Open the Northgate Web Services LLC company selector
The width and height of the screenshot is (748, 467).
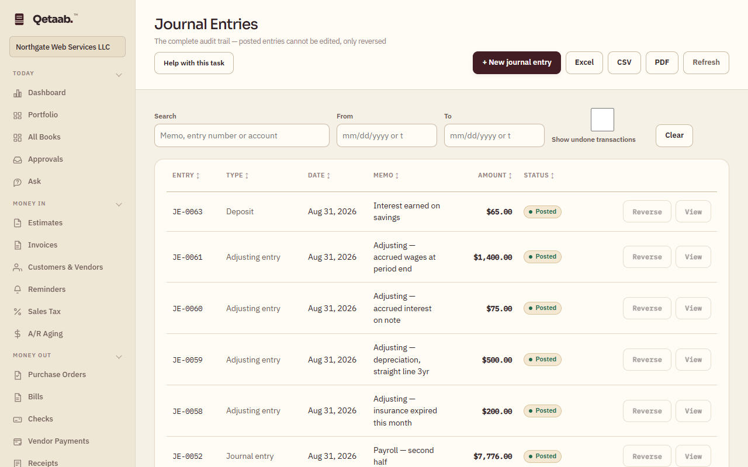tap(67, 47)
